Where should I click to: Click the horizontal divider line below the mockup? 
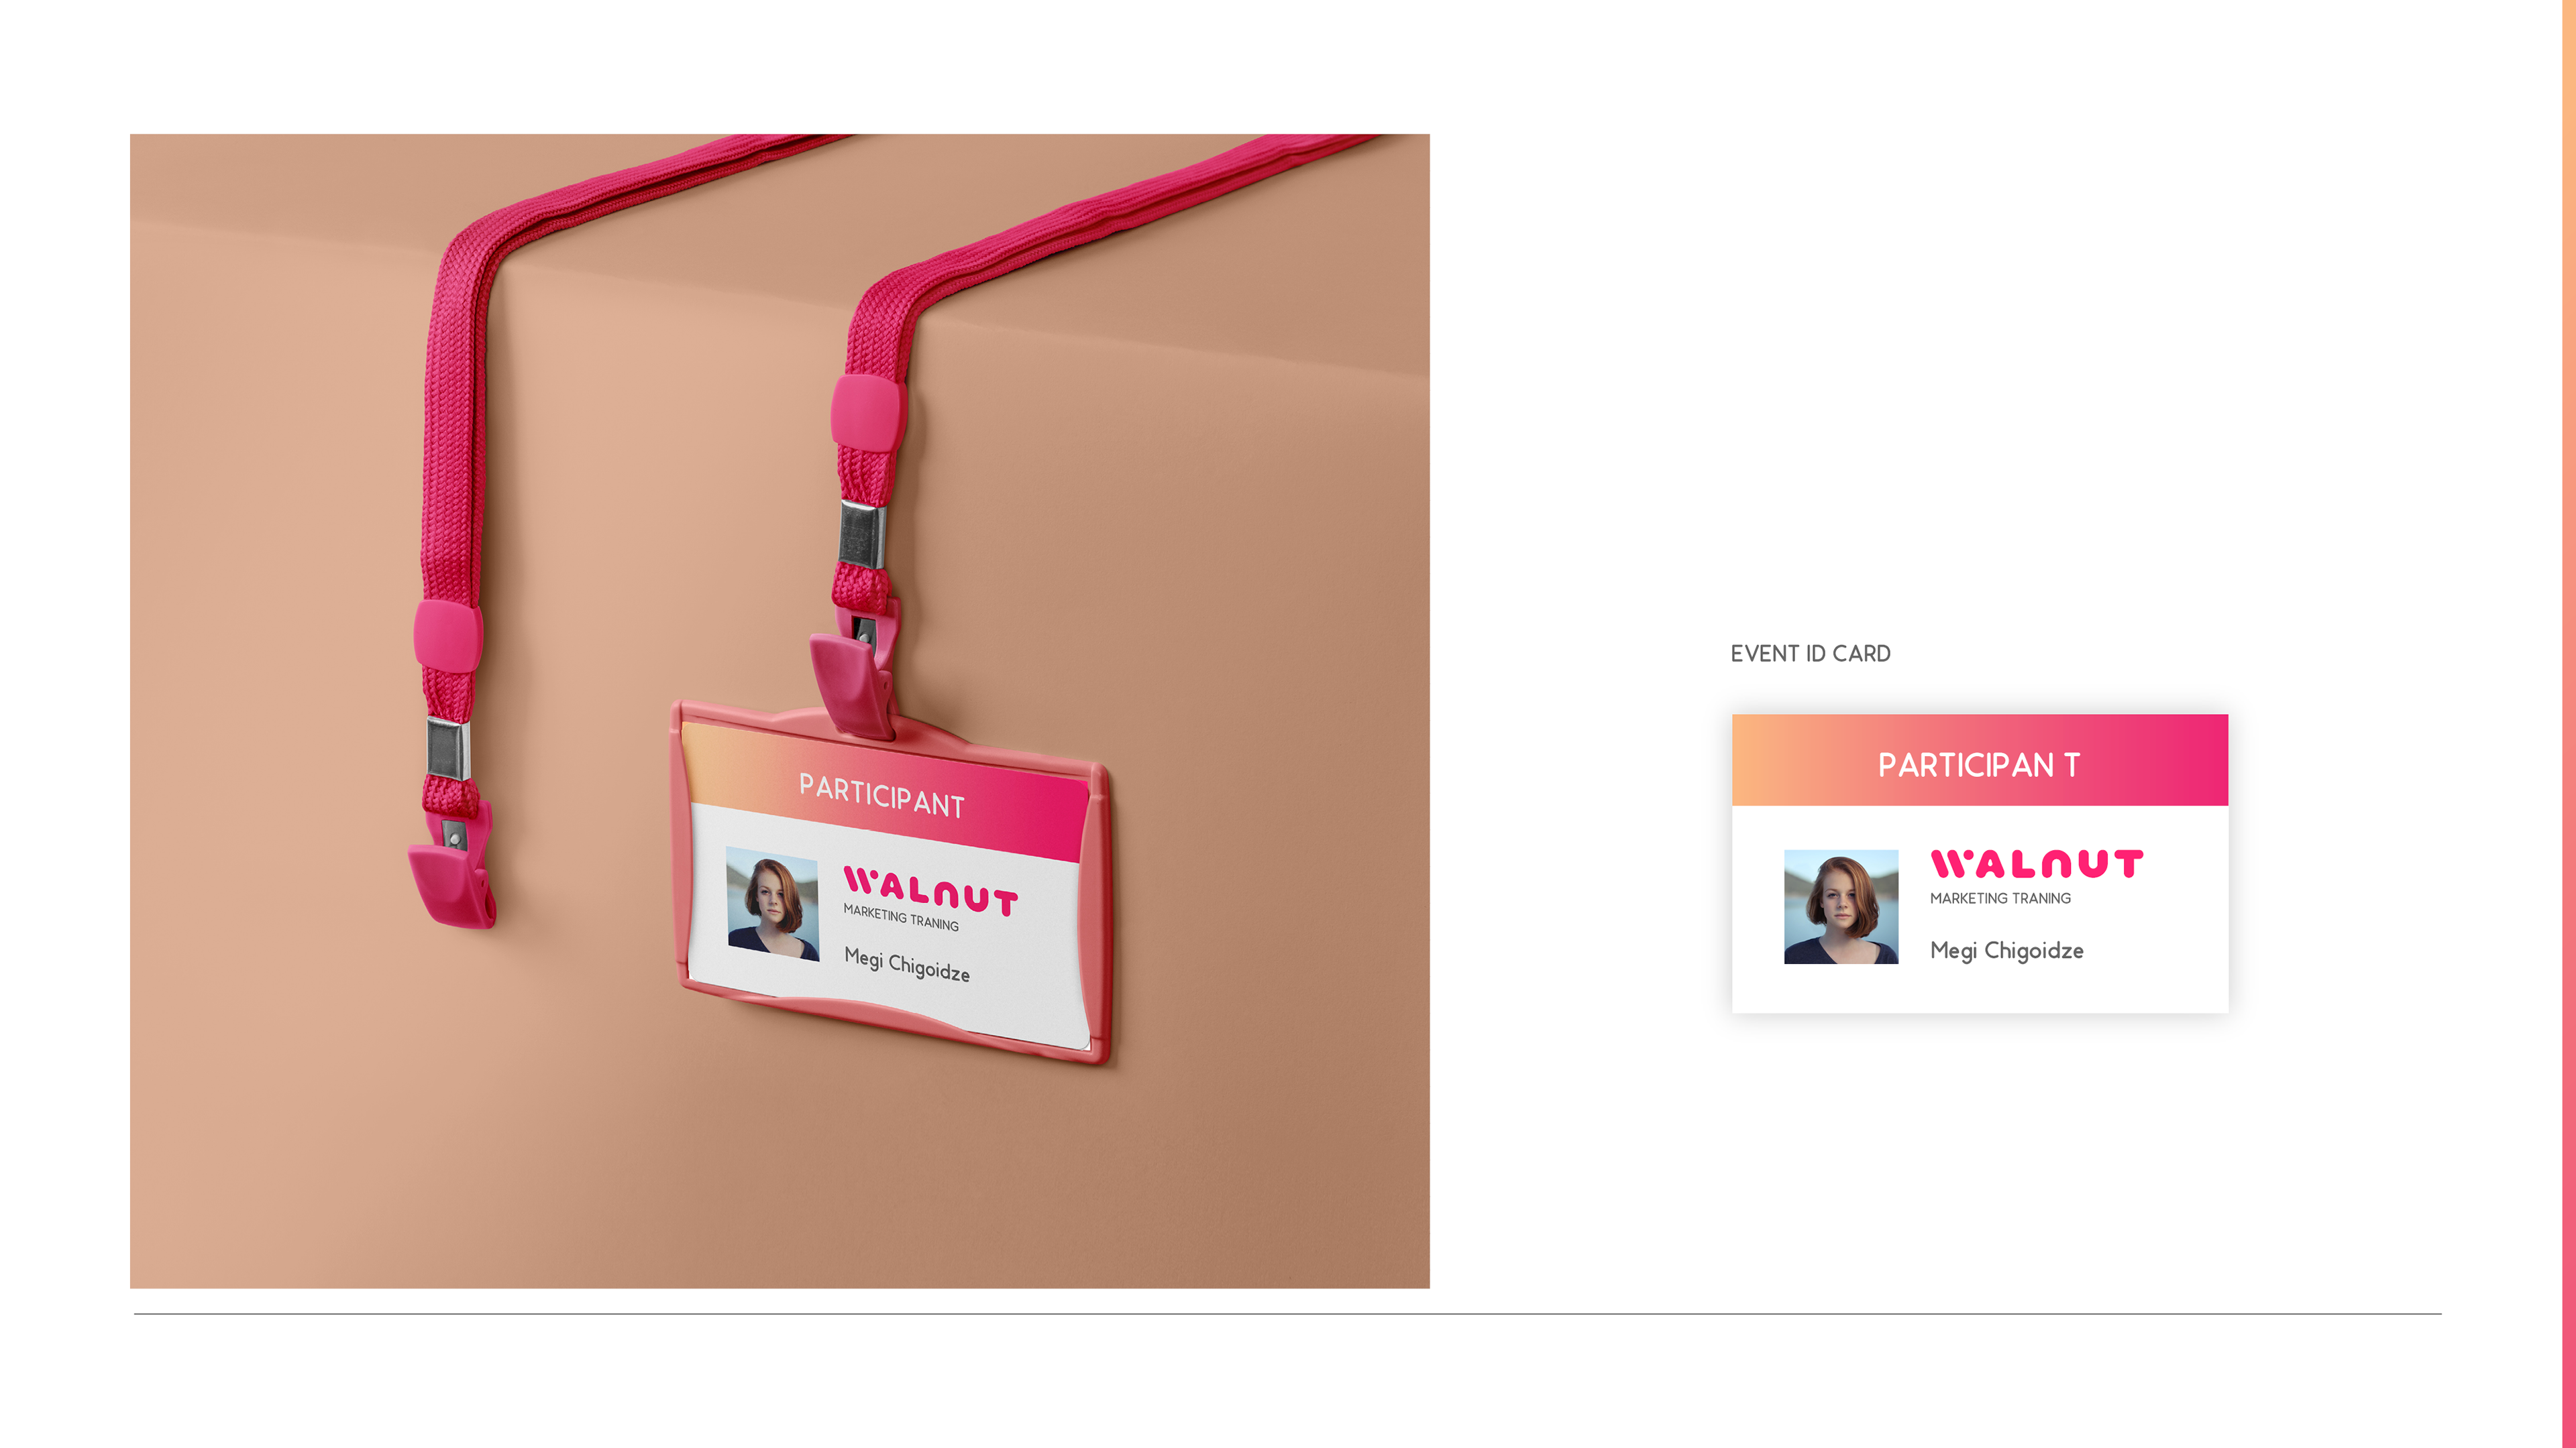(x=1288, y=1314)
